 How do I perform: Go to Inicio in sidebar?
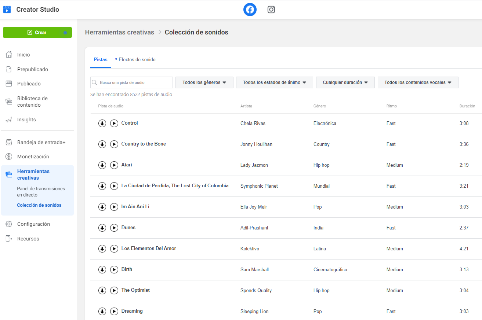pyautogui.click(x=23, y=55)
